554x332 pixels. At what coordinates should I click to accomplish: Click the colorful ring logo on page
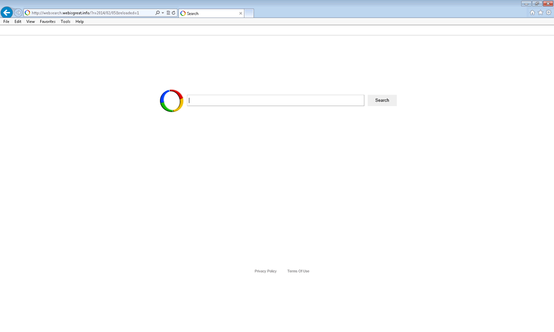[171, 101]
